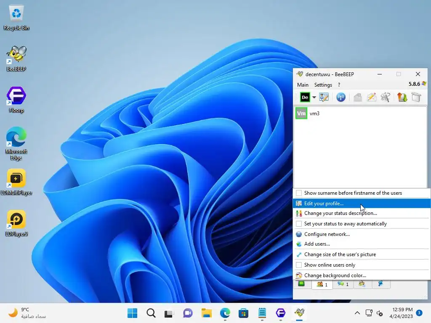Screen dimensions: 431x323
Task: Open the weather widget showing 9°C
Action: [x=27, y=313]
